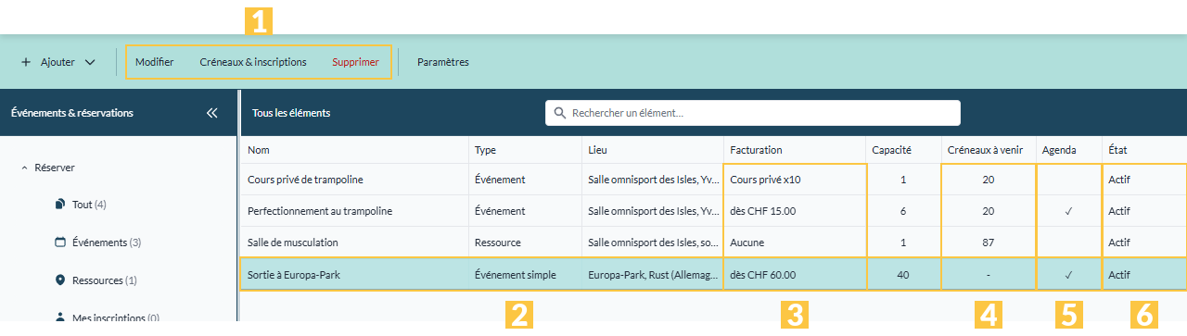Click Supprimer to delete the selected item
Screen dimensions: 1187x336
coord(355,62)
